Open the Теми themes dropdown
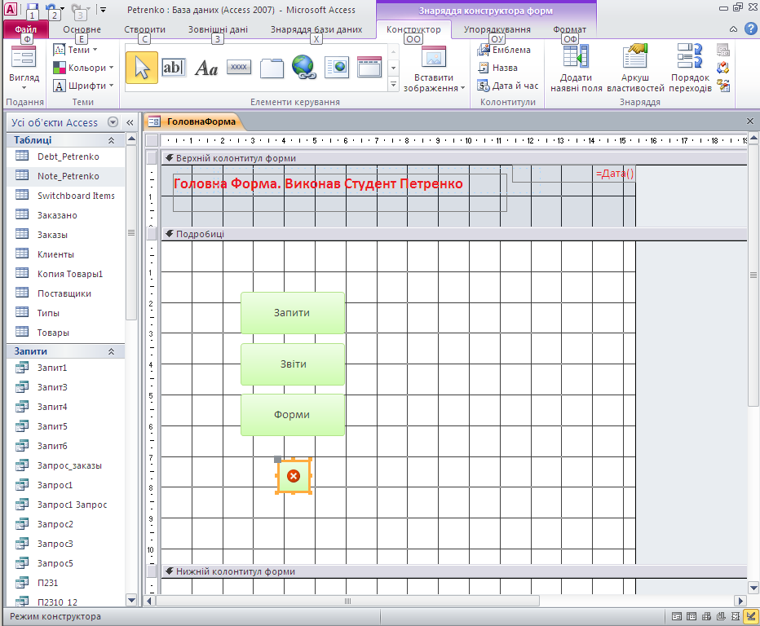Viewport: 760px width, 626px height. (x=76, y=50)
